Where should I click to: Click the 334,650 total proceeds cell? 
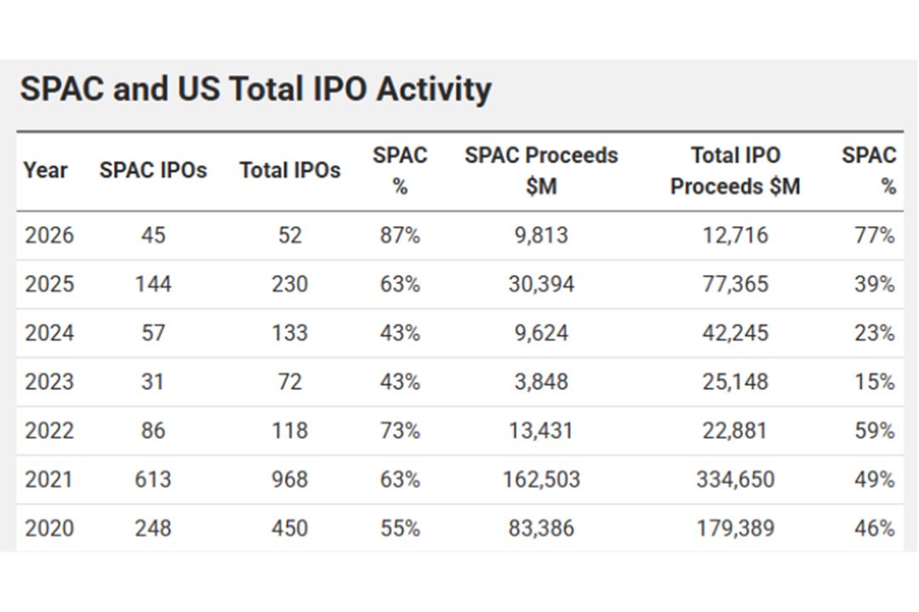pyautogui.click(x=735, y=479)
